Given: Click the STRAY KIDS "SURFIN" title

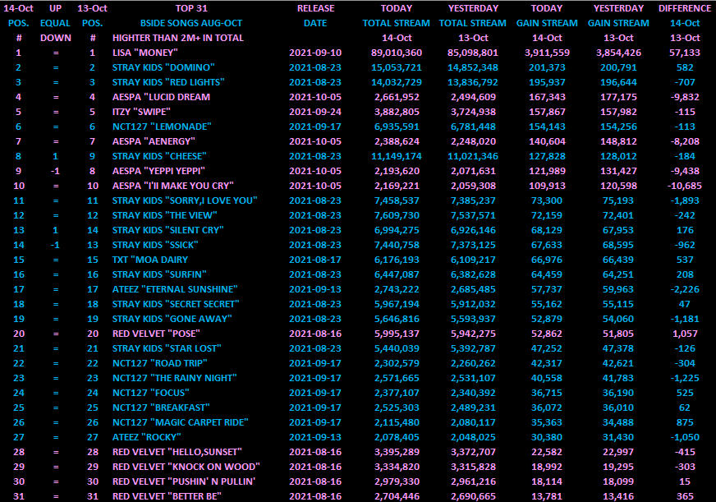Looking at the screenshot, I should pos(159,274).
